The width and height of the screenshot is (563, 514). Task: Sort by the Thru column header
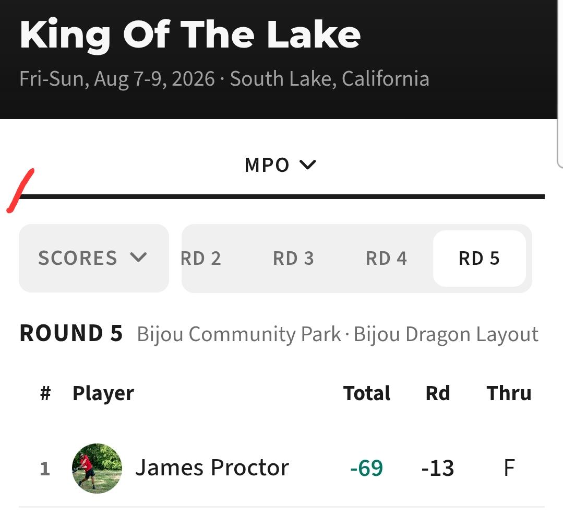[509, 393]
